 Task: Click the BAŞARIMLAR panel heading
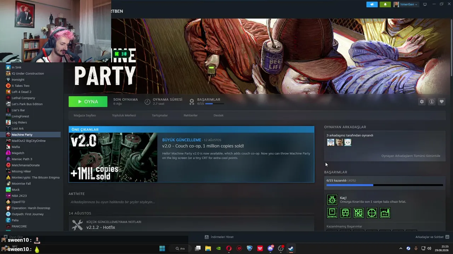(x=336, y=172)
